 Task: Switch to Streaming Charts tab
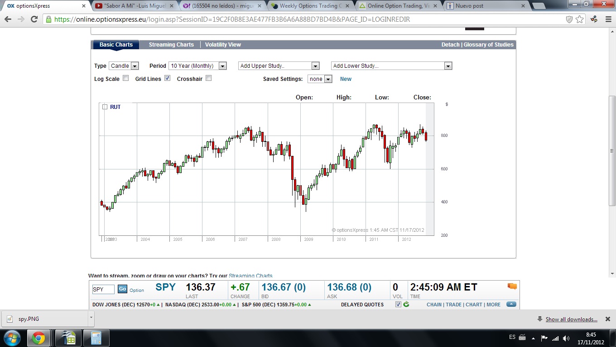[x=171, y=45]
